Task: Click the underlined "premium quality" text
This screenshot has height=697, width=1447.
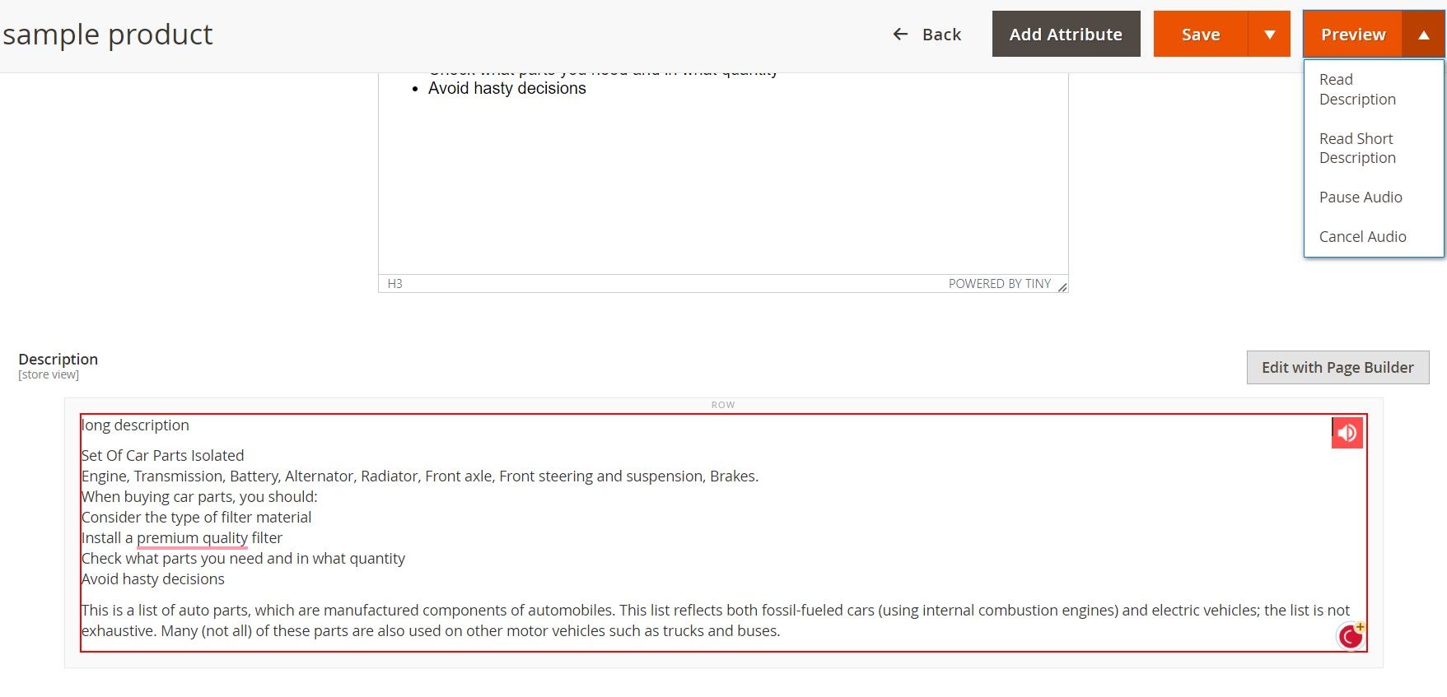Action: (192, 538)
